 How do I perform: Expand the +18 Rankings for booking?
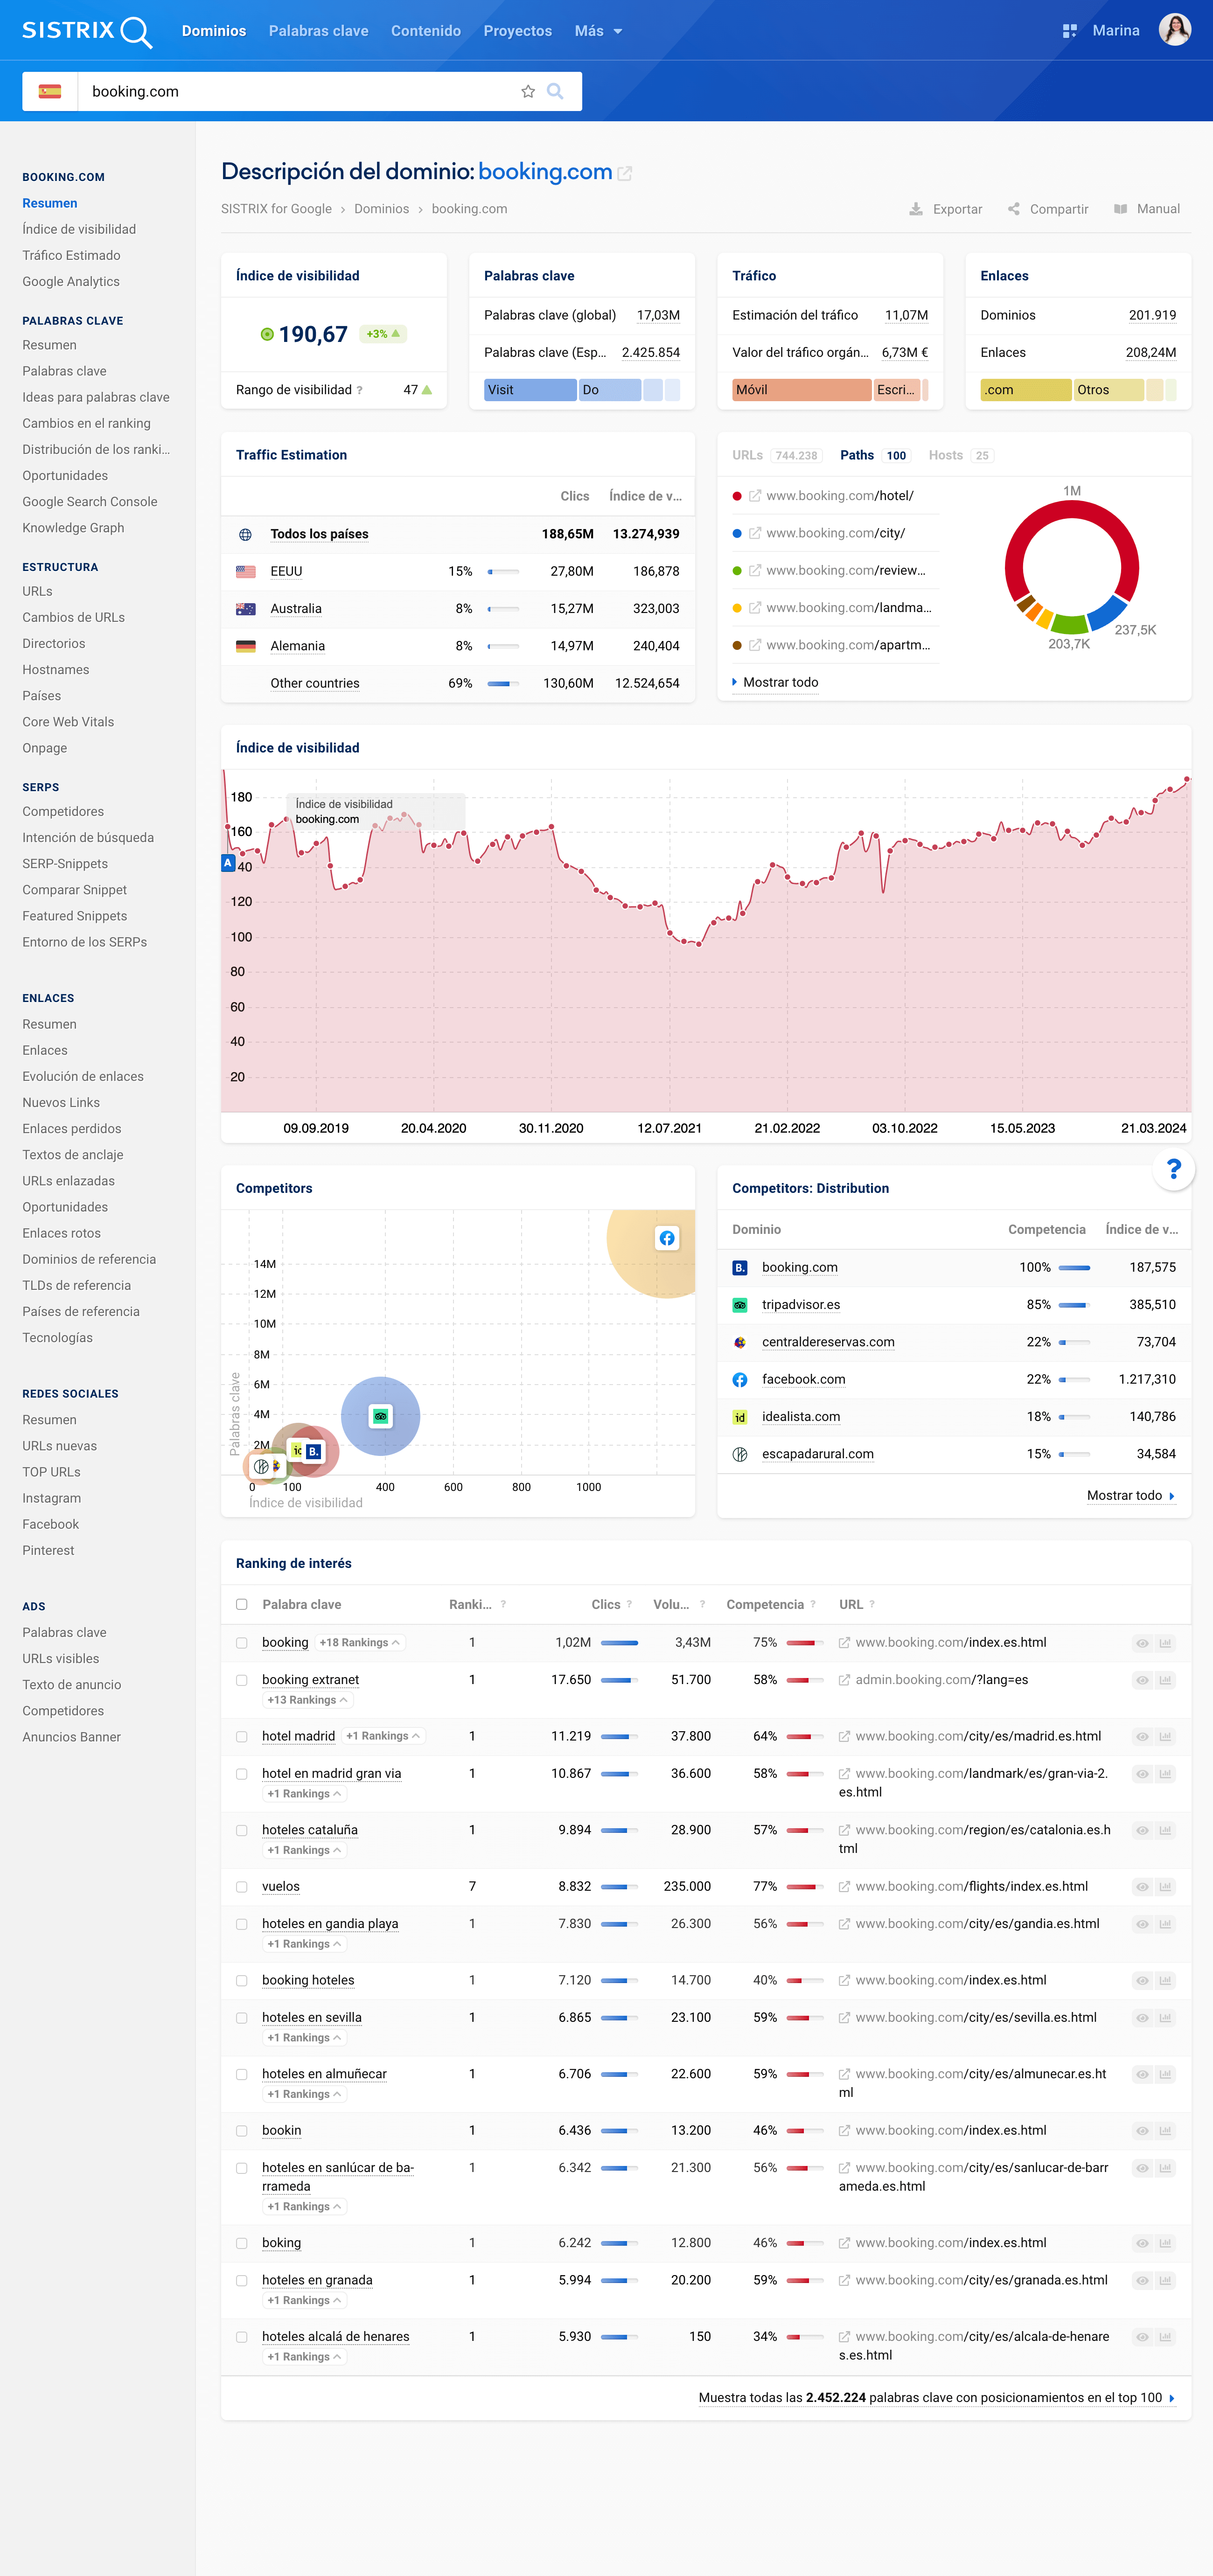[x=360, y=1643]
